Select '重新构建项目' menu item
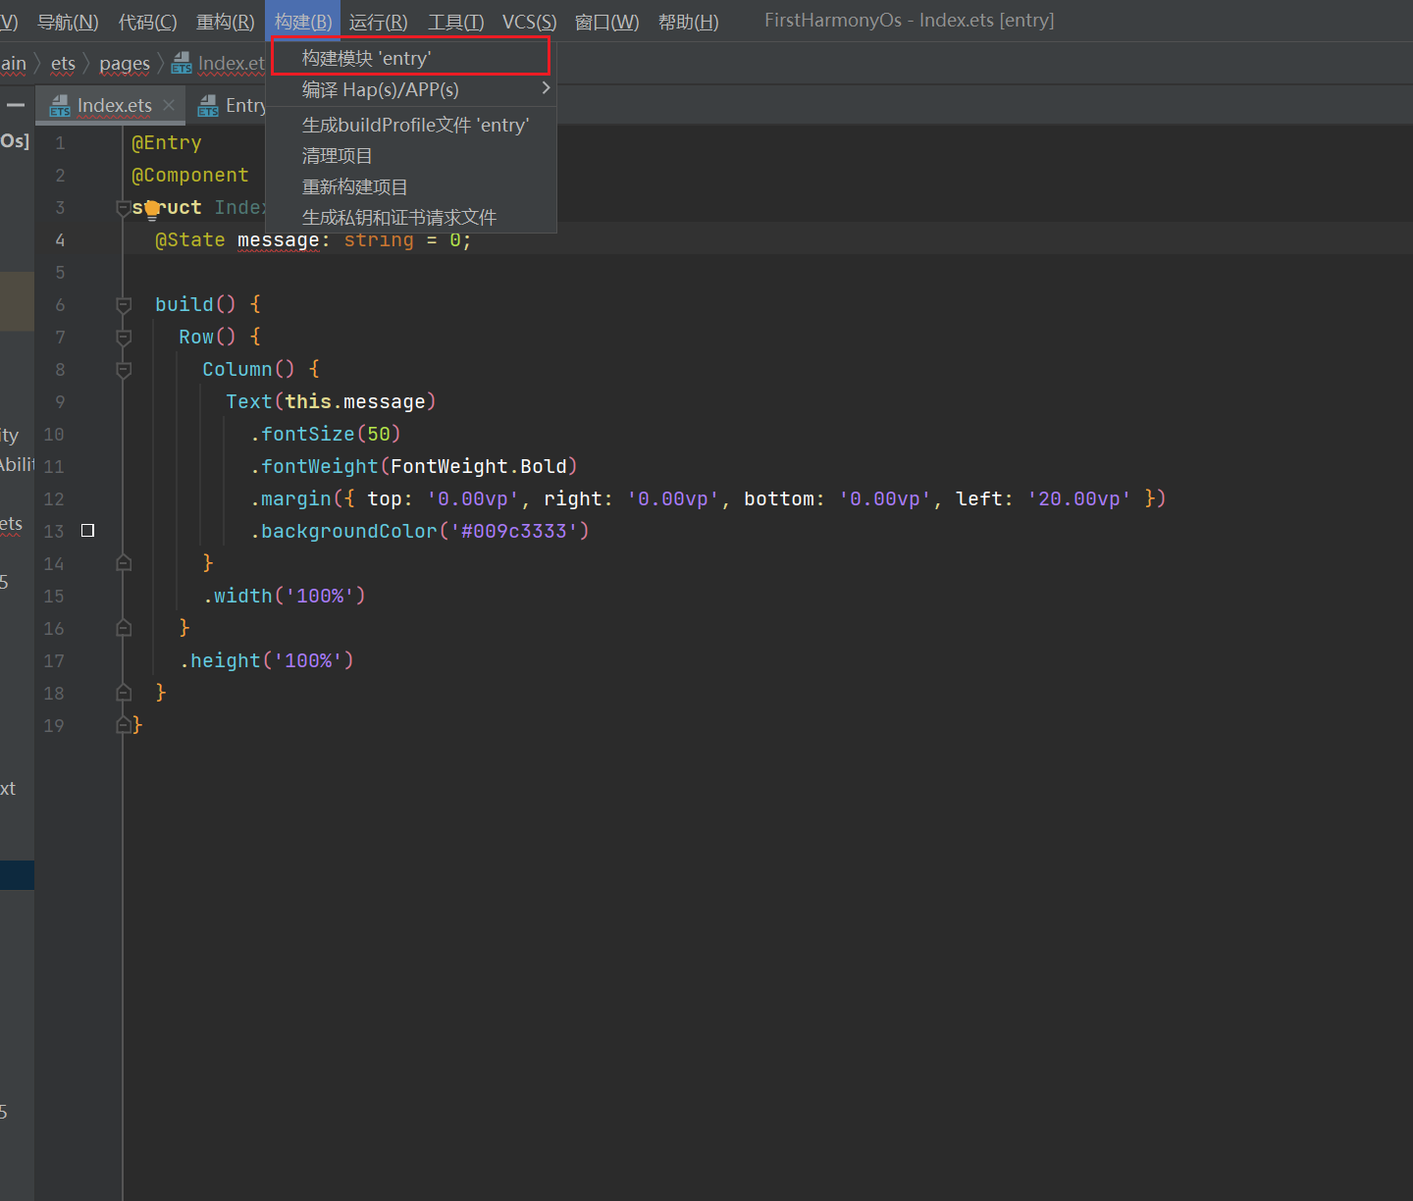This screenshot has height=1201, width=1413. pos(410,186)
